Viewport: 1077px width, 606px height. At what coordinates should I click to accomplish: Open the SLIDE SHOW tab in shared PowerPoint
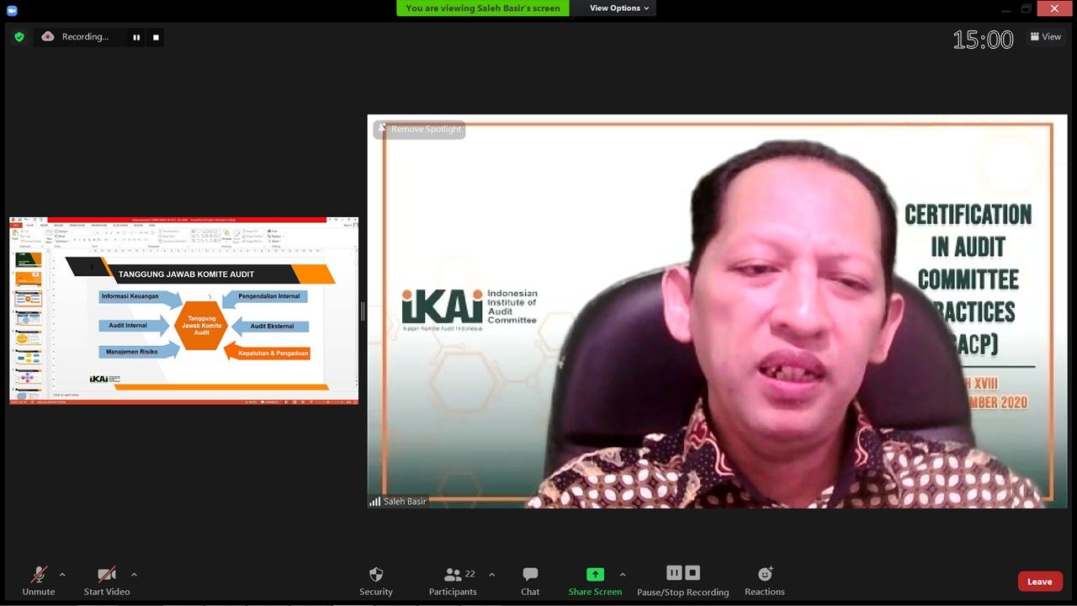pos(120,226)
